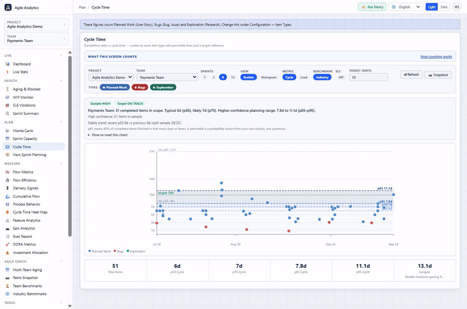
Task: Select the Scatter view option
Action: 249,77
